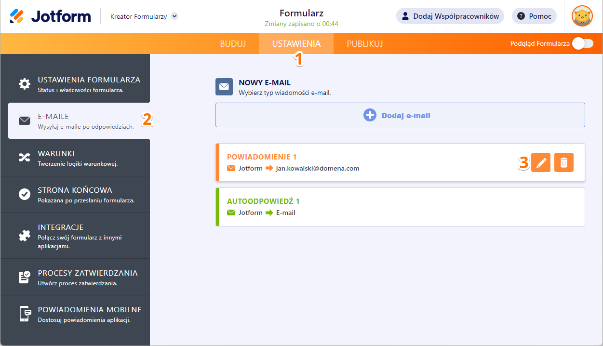Click Dodaj Współpracowników button
The height and width of the screenshot is (346, 603).
click(x=450, y=16)
